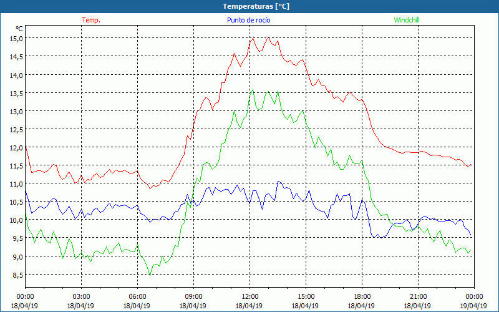This screenshot has height=312, width=499.
Task: Click the '11,5' y-axis value
Action: [x=17, y=166]
